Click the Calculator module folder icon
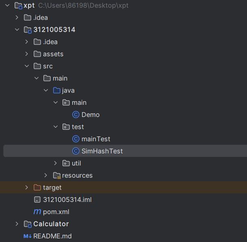This screenshot has width=247, height=242. click(28, 224)
